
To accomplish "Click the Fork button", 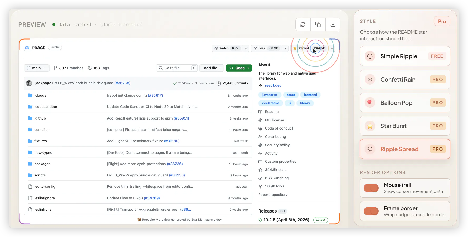I will (x=267, y=48).
